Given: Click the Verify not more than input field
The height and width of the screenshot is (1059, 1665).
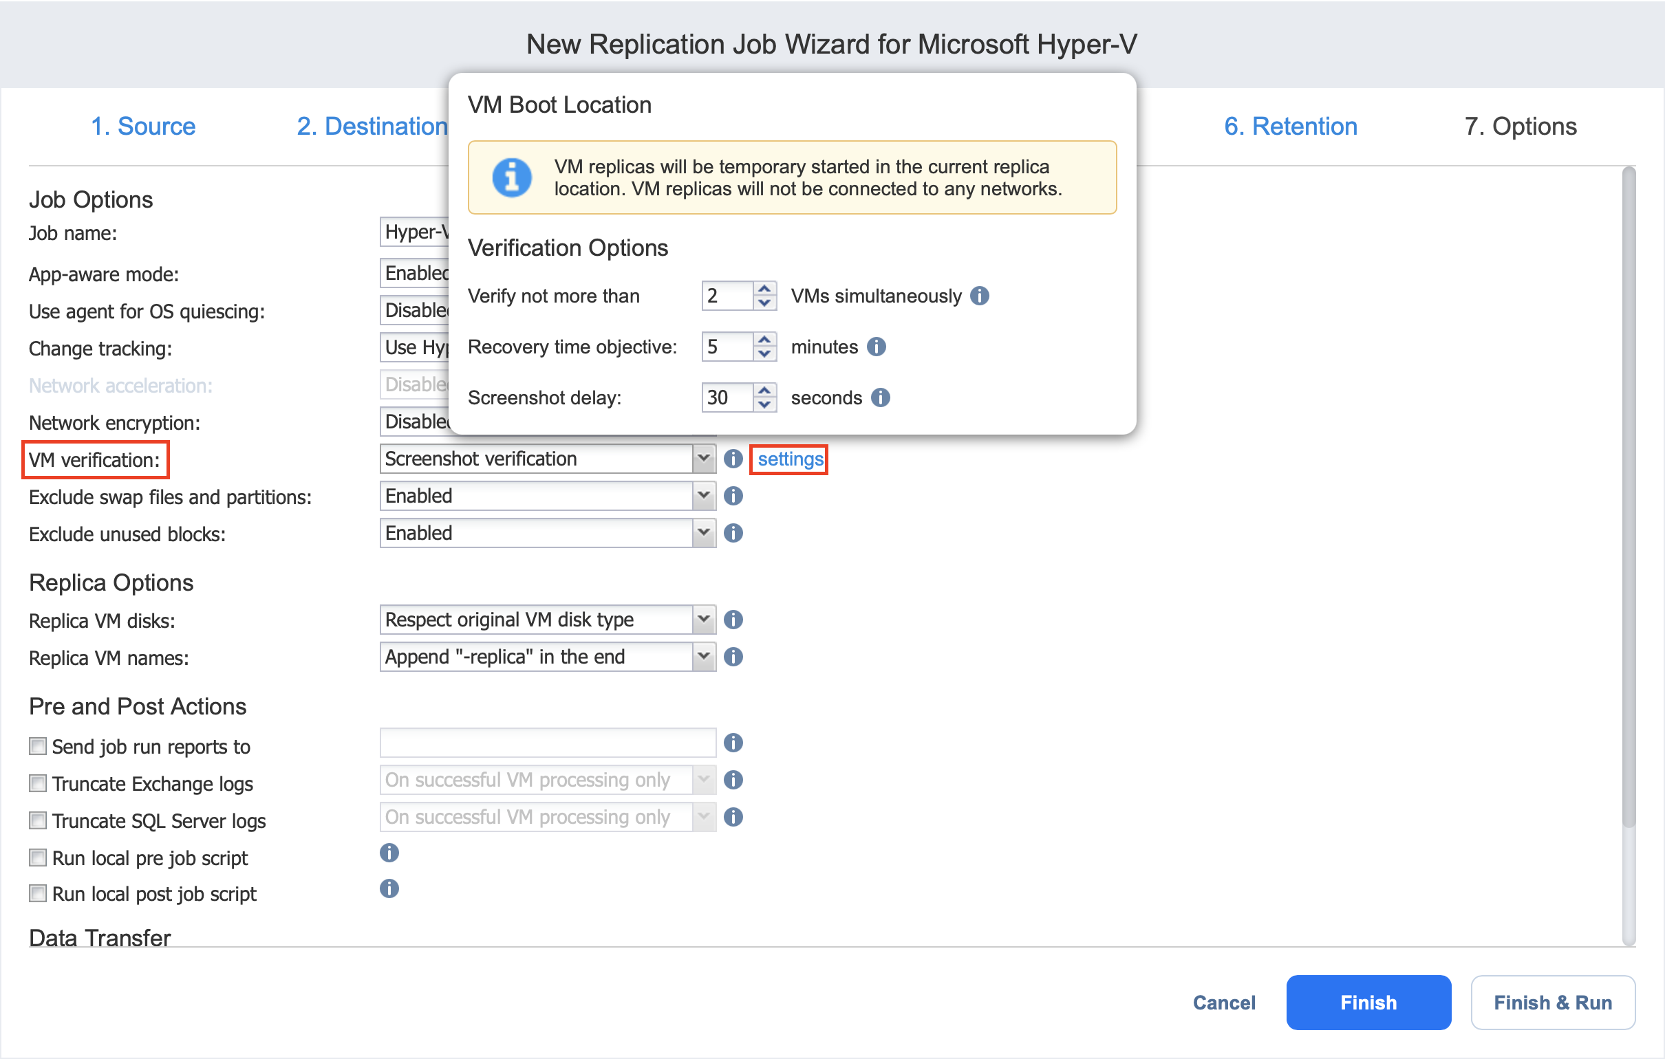Looking at the screenshot, I should [x=727, y=296].
